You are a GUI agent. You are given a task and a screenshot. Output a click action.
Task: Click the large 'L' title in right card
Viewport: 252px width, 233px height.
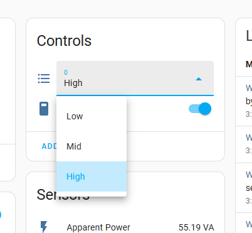(249, 36)
